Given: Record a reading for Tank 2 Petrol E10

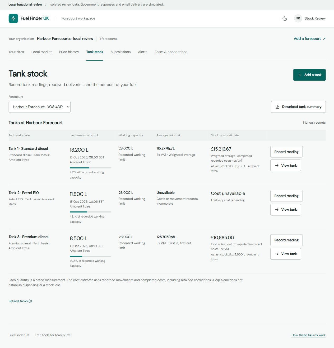Looking at the screenshot, I should click(286, 196).
